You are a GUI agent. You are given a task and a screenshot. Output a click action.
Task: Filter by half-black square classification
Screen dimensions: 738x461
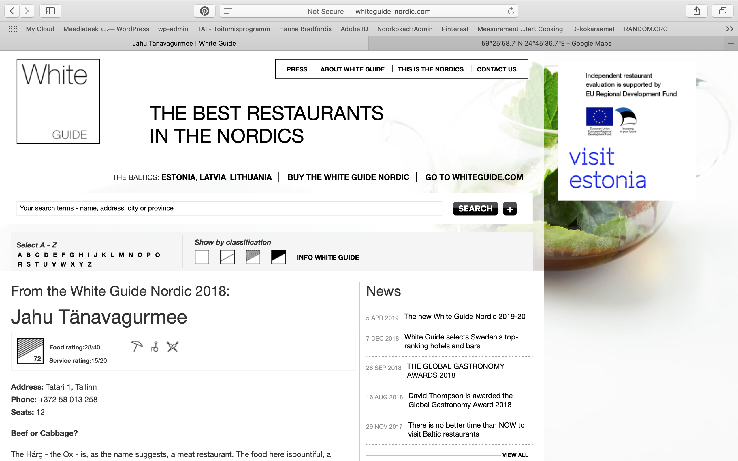[x=278, y=257]
